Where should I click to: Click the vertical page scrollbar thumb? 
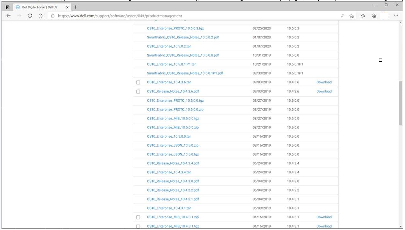pyautogui.click(x=401, y=103)
